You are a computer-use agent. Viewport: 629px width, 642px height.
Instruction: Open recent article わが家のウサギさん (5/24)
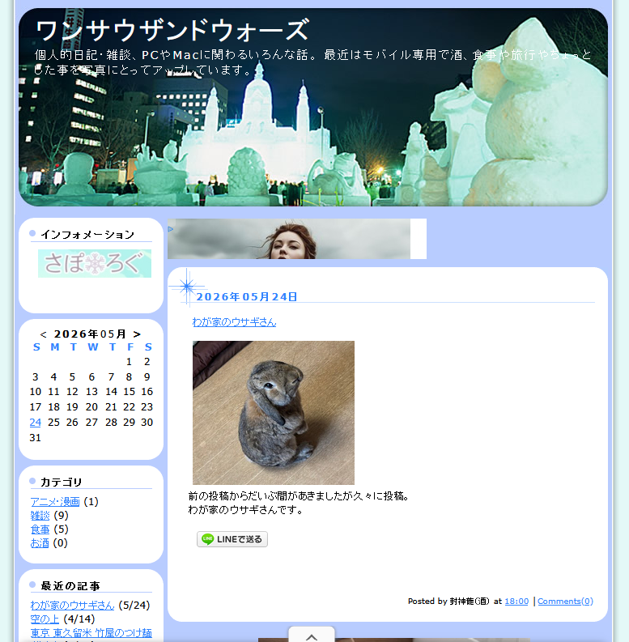pos(73,605)
